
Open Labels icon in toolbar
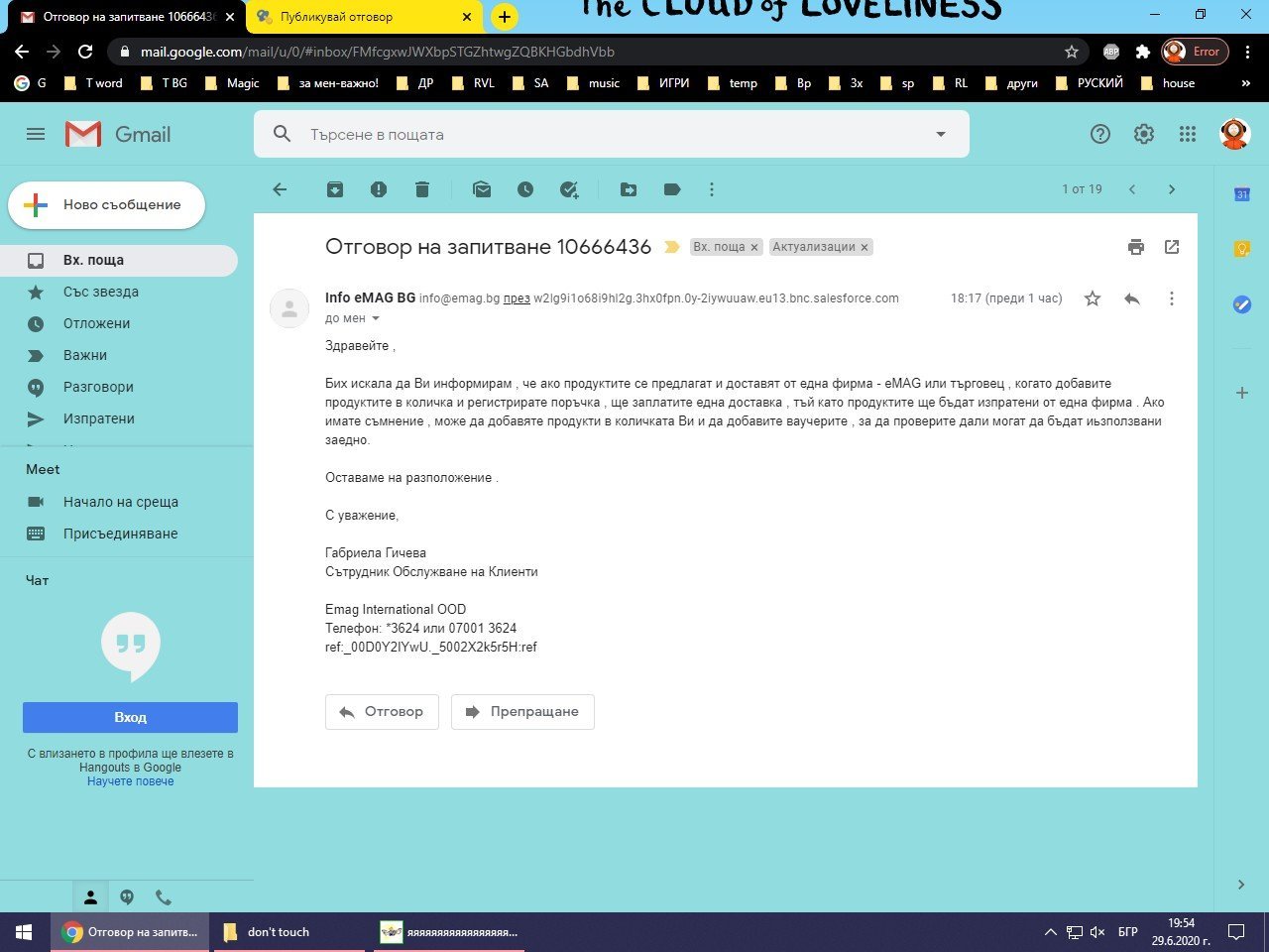click(672, 189)
